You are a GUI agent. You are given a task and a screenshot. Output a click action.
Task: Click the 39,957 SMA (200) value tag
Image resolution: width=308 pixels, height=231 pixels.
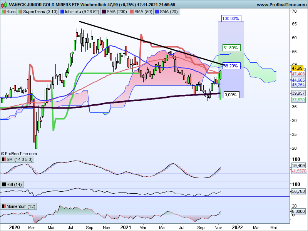298,93
